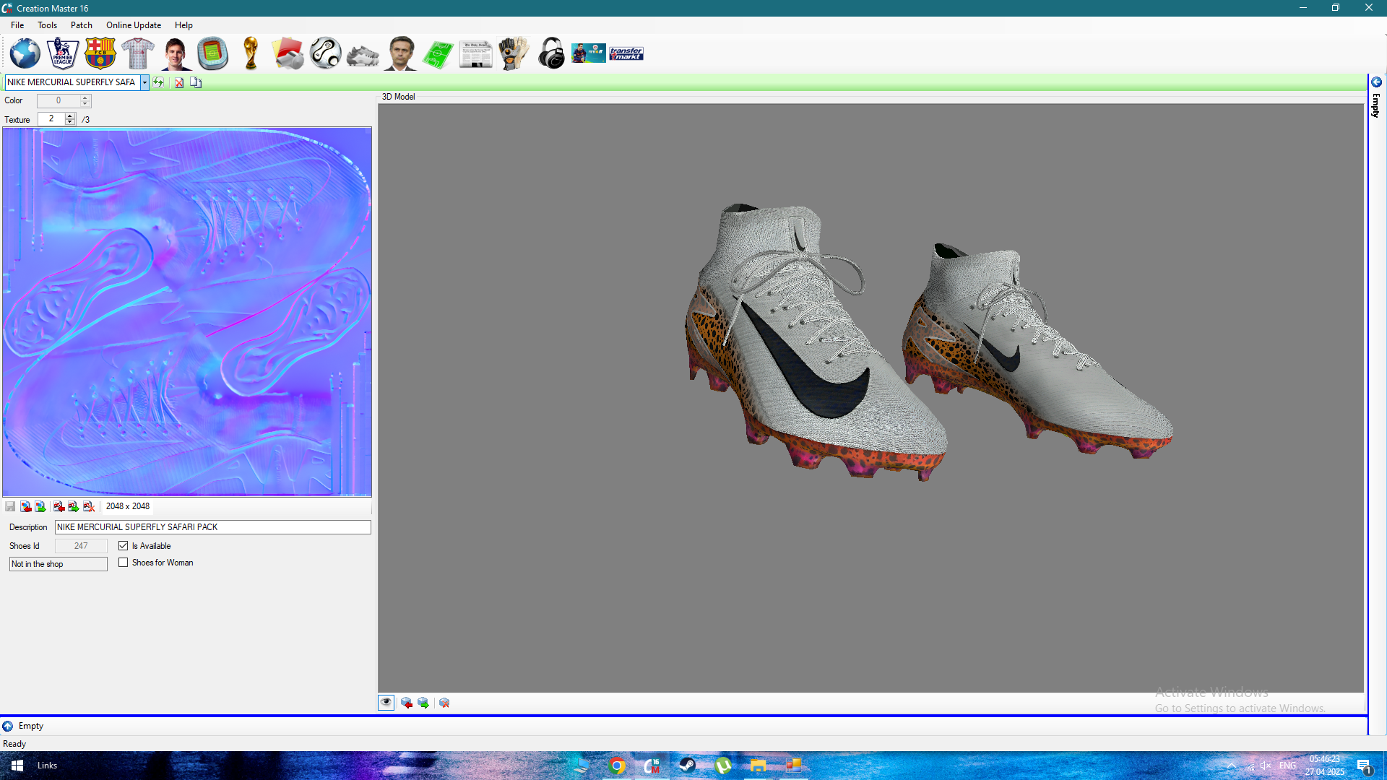
Task: Open the Not in the shop dropdown
Action: (x=59, y=564)
